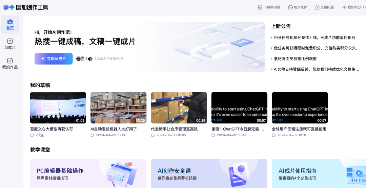Click the 上新公告 heading
Image resolution: width=366 pixels, height=188 pixels.
(281, 26)
